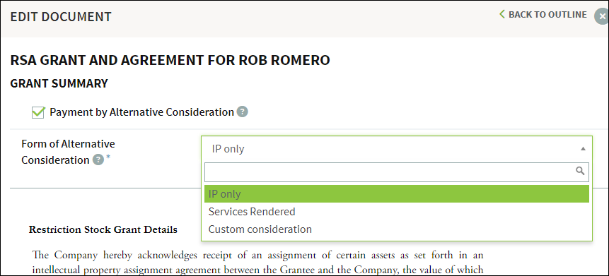Collapse the dropdown using the up arrow

point(583,148)
